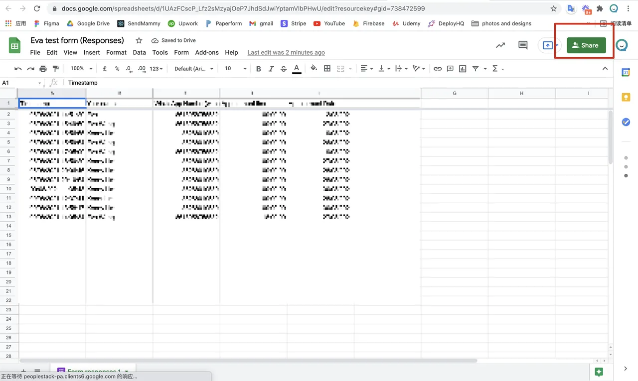
Task: Click the green Share button
Action: [586, 45]
